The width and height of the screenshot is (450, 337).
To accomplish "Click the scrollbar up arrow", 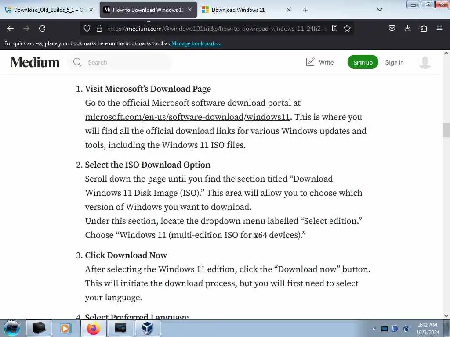I will [x=446, y=53].
